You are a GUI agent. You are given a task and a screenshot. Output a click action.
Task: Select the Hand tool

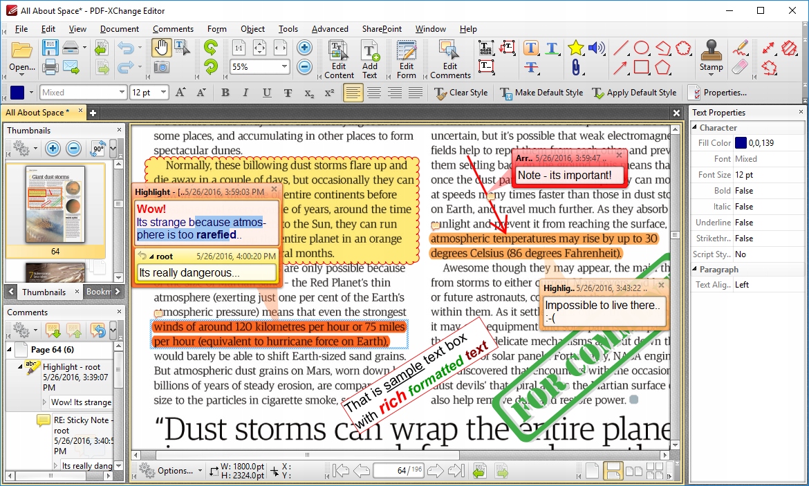[x=161, y=48]
